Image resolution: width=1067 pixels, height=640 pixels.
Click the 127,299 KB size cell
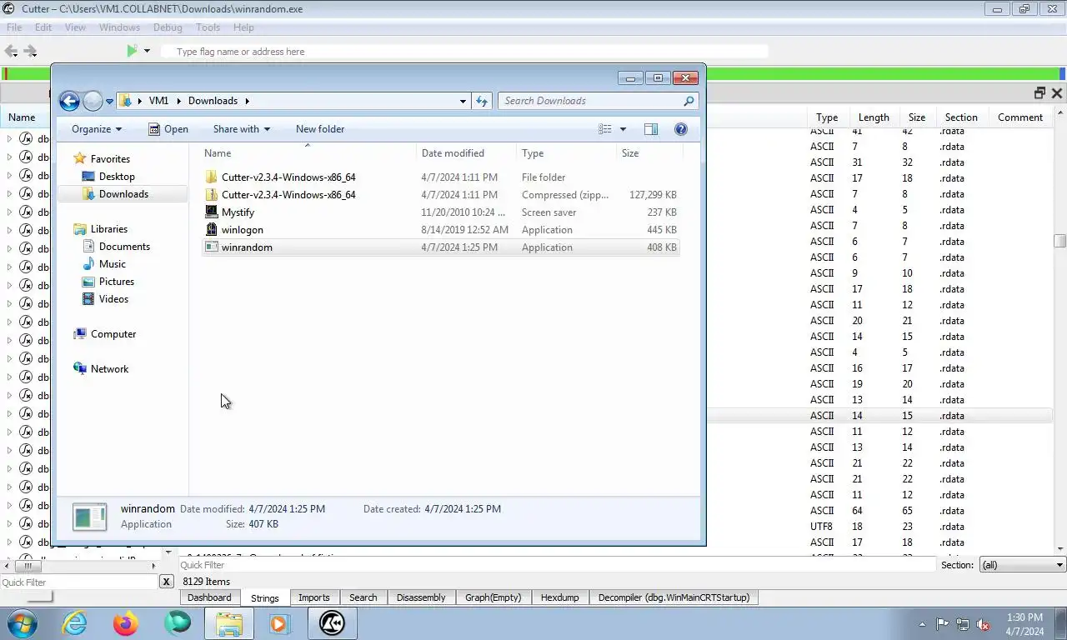click(x=653, y=195)
